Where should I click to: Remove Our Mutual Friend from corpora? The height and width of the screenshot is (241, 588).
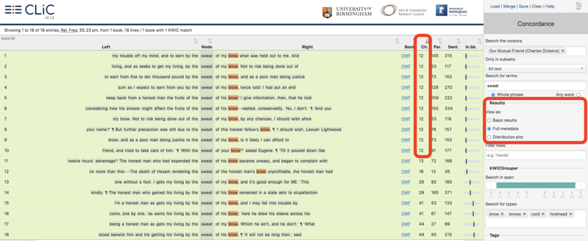[x=563, y=50]
